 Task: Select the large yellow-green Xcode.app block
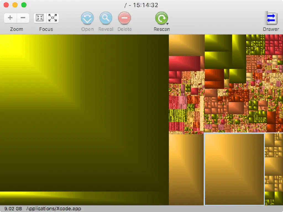click(x=84, y=113)
